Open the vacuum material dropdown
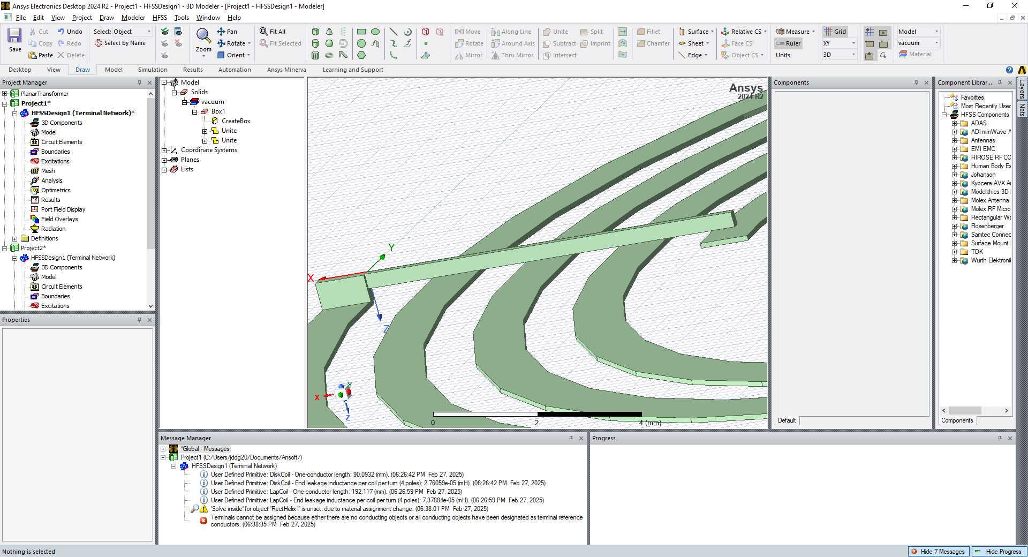Image resolution: width=1028 pixels, height=557 pixels. [x=918, y=43]
